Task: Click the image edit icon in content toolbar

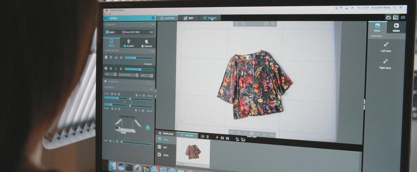Action: click(x=202, y=137)
